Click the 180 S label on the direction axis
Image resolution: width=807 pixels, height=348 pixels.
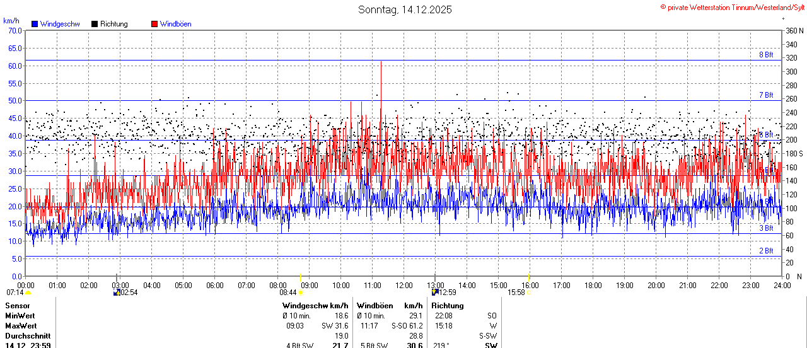[794, 153]
